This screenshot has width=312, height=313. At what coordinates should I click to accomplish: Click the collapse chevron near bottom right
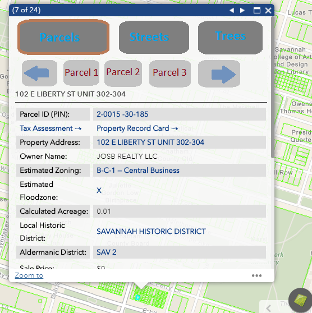(x=268, y=308)
